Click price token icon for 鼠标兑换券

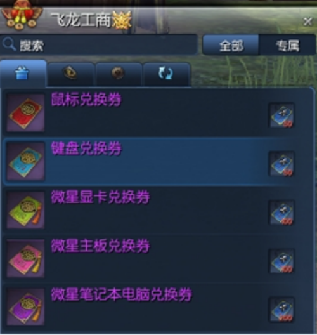point(281,115)
